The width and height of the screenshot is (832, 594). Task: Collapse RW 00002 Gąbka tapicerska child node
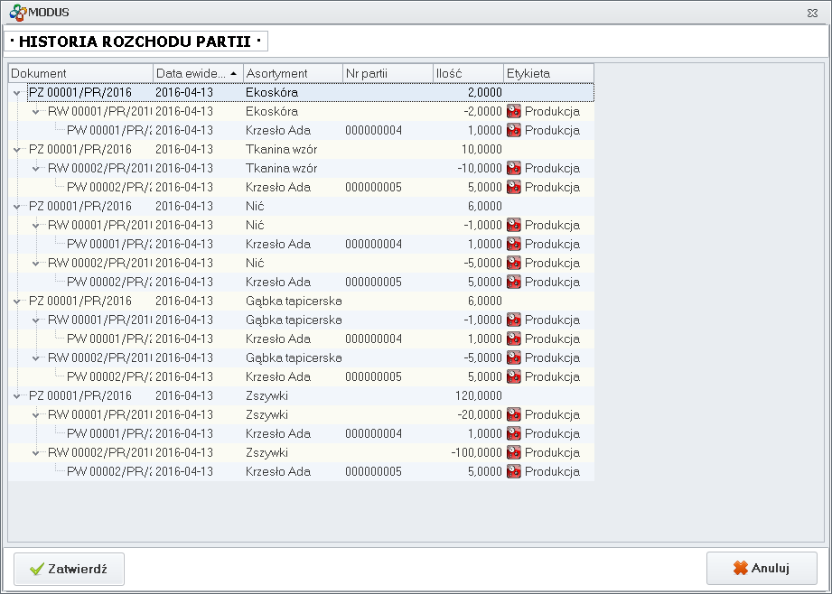pyautogui.click(x=36, y=358)
